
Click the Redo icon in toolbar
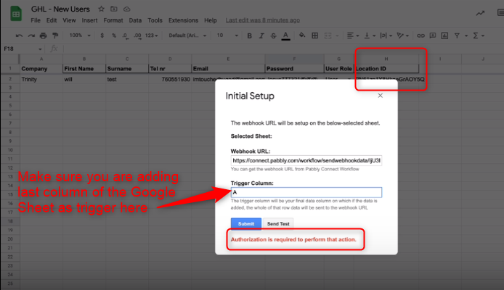click(x=31, y=36)
